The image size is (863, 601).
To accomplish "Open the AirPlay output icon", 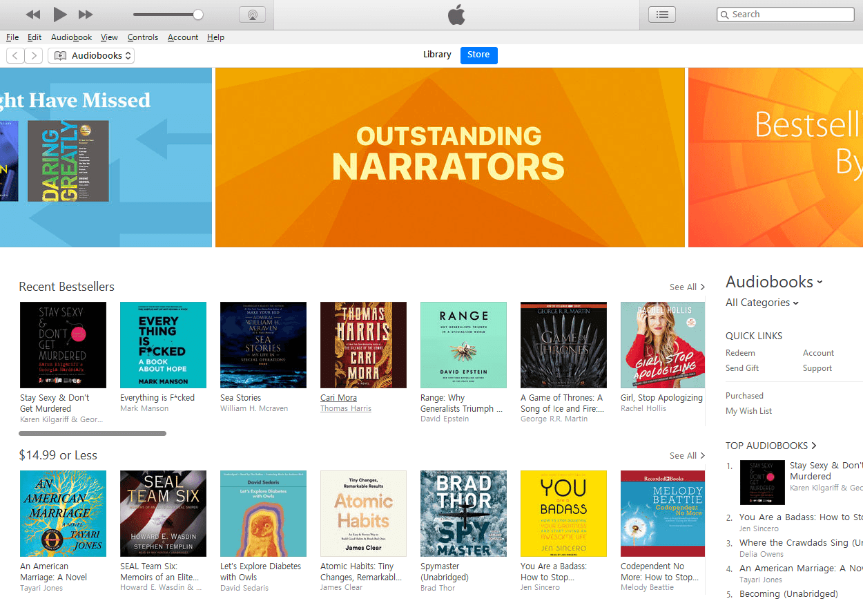I will (252, 15).
